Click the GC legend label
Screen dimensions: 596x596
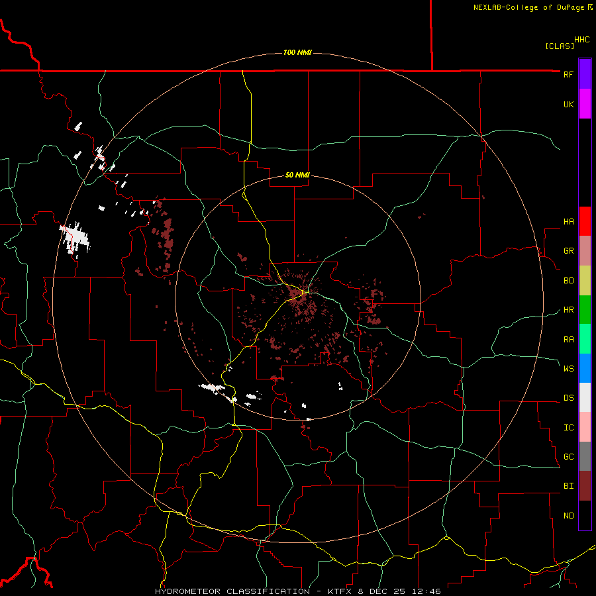coord(568,456)
